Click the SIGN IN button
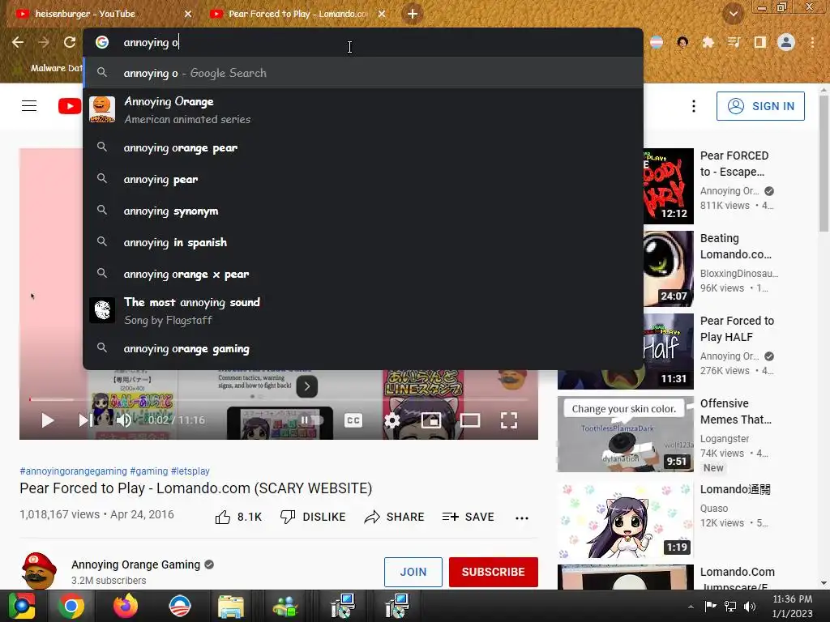Image resolution: width=830 pixels, height=622 pixels. coord(760,106)
